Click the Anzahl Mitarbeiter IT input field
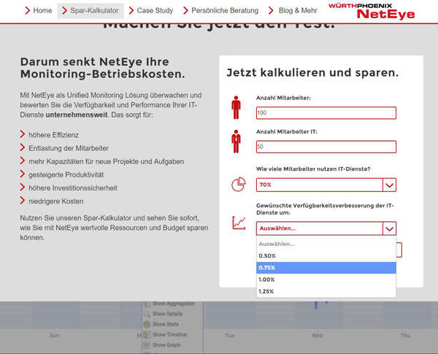Image resolution: width=438 pixels, height=354 pixels. click(326, 147)
